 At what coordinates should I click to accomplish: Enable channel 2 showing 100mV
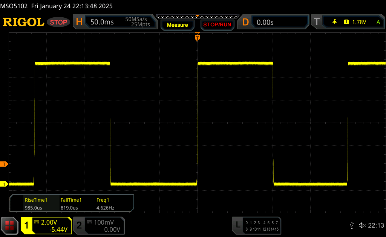(x=98, y=225)
